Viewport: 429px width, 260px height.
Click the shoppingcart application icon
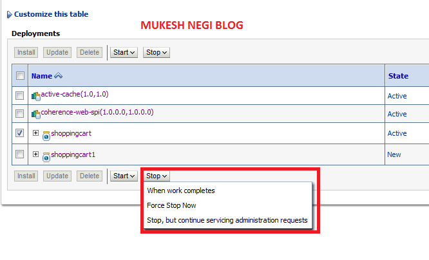pos(46,136)
